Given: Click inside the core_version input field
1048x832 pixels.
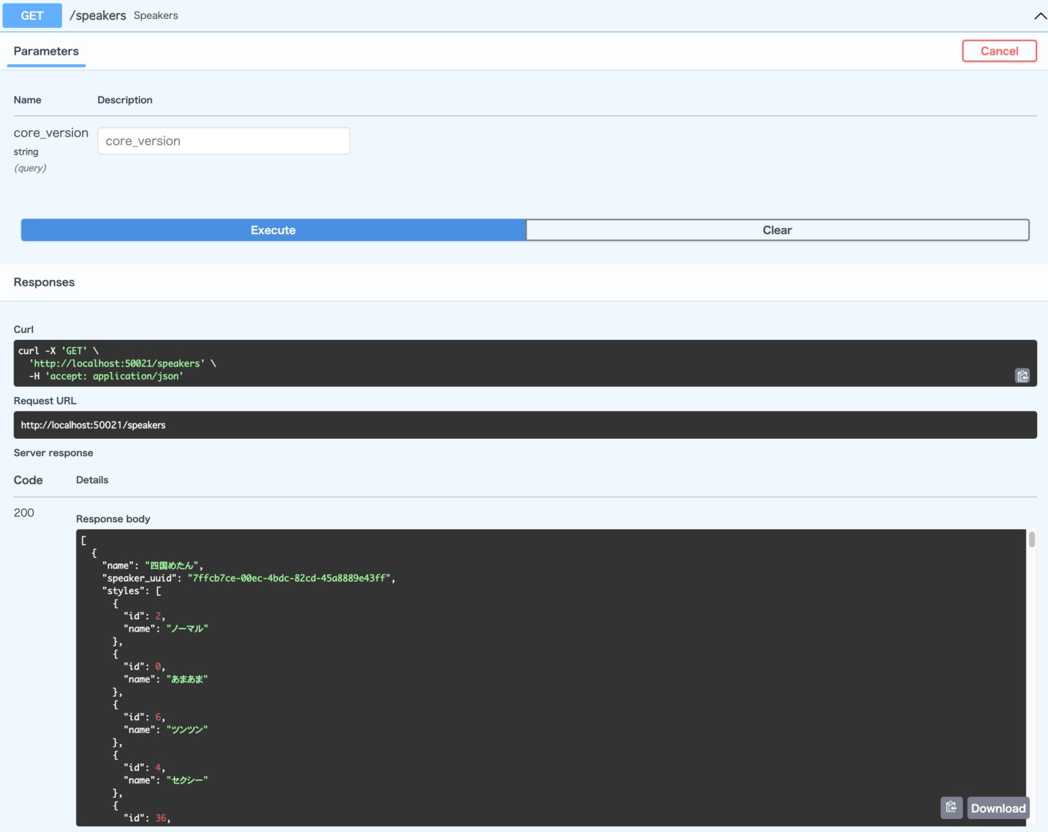Looking at the screenshot, I should tap(223, 141).
